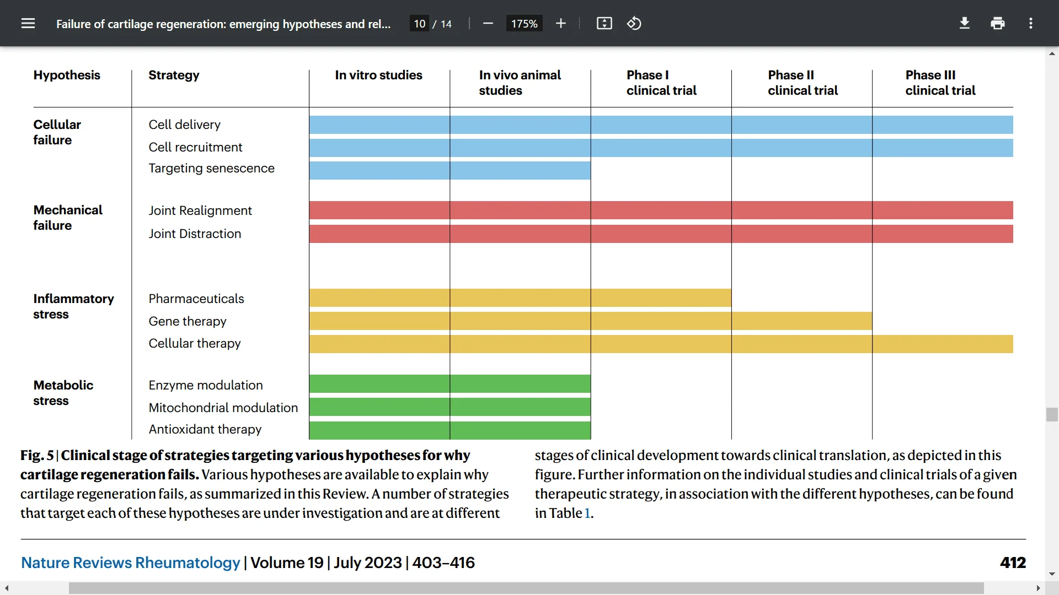
Task: Click the 'Cell recruitment' strategy text
Action: point(195,147)
